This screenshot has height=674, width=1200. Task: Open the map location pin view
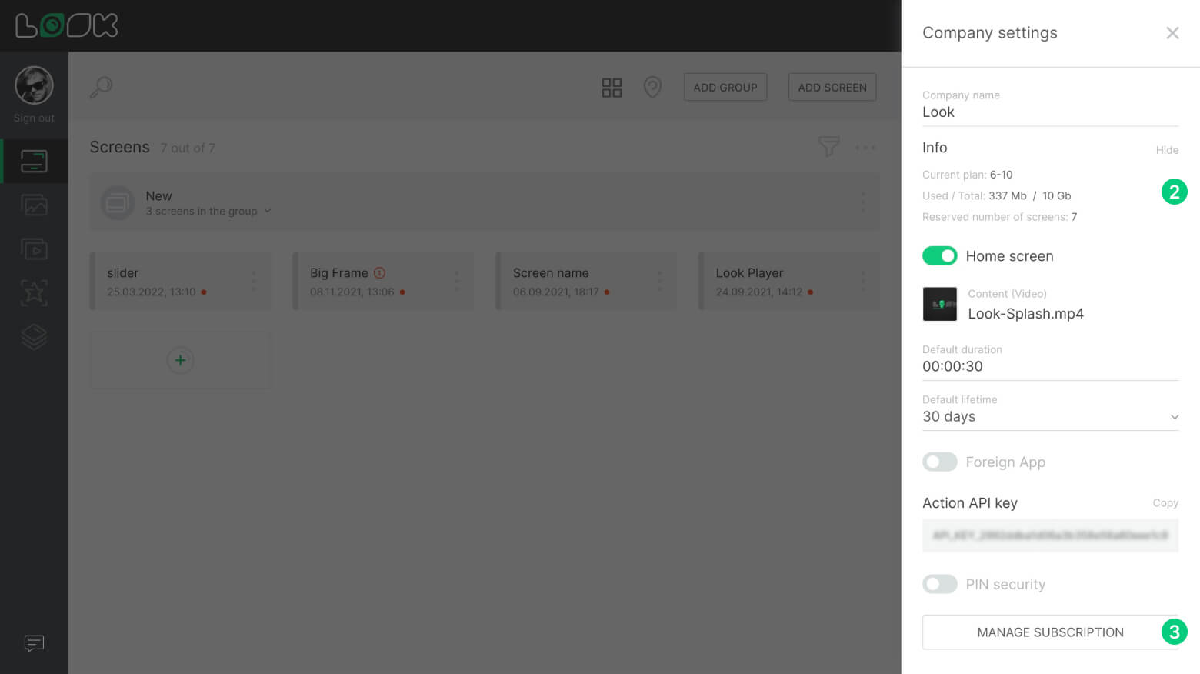point(652,88)
